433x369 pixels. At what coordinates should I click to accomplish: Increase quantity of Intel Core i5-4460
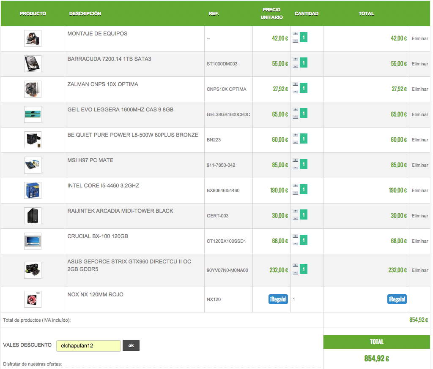coord(295,186)
